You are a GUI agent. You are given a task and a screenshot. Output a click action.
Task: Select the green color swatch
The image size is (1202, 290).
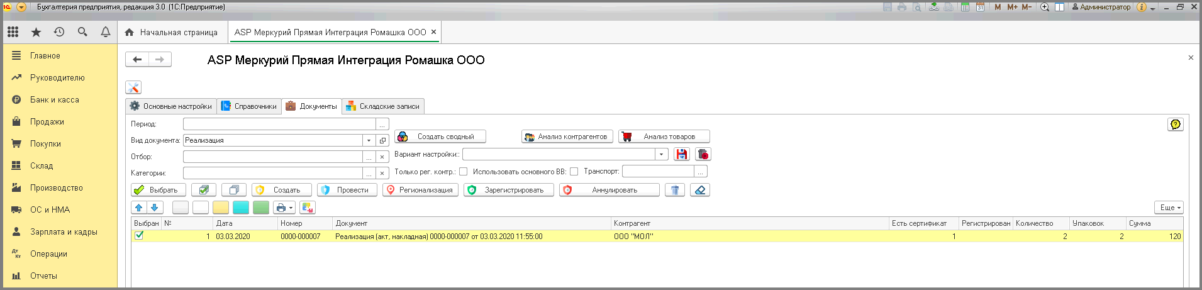pyautogui.click(x=261, y=208)
